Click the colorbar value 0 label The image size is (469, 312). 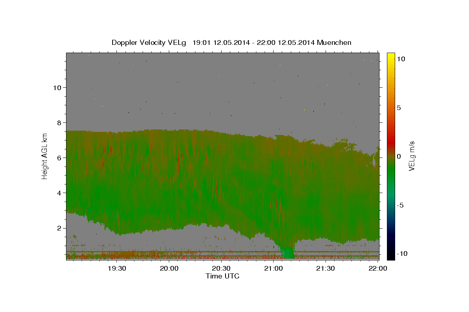pos(399,156)
